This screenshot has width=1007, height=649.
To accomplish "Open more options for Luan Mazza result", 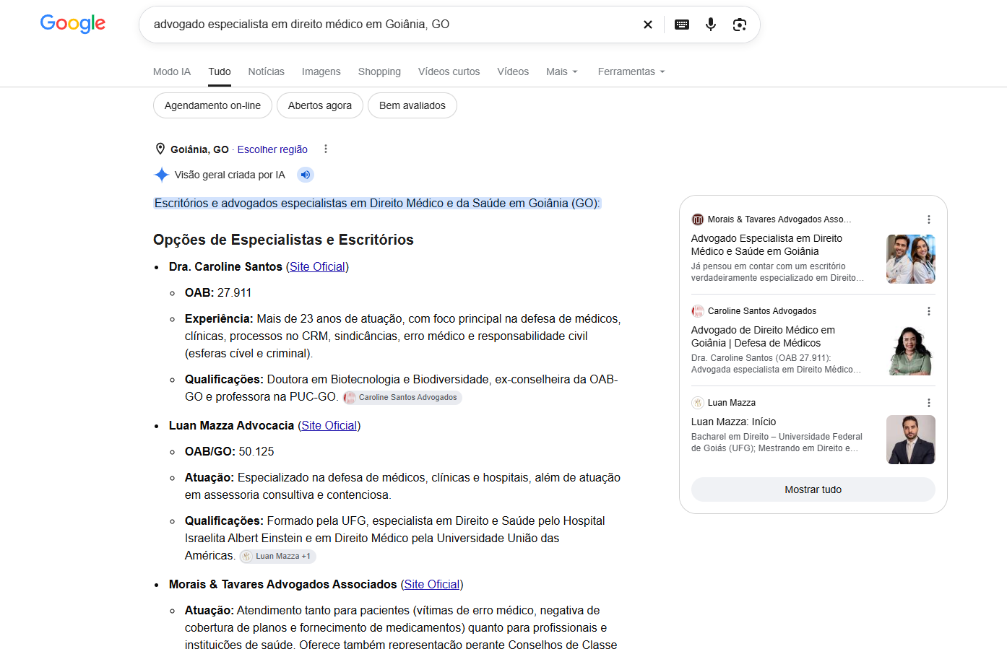I will (929, 403).
